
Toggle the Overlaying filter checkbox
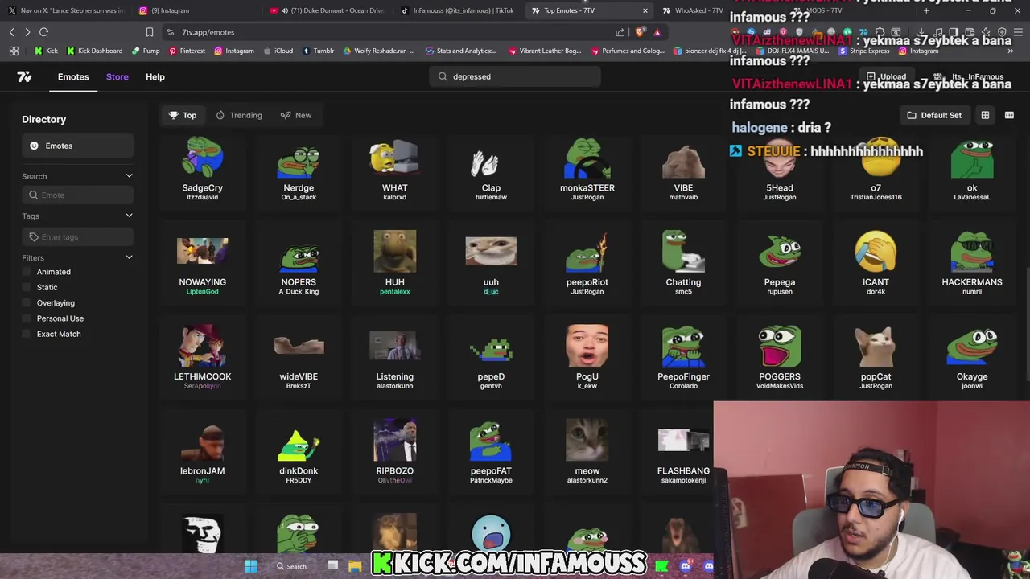pos(27,302)
